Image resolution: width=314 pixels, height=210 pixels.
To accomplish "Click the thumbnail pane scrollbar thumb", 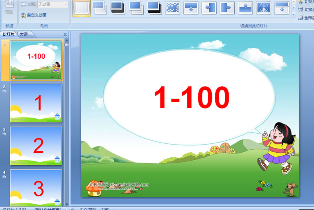I will pos(67,45).
